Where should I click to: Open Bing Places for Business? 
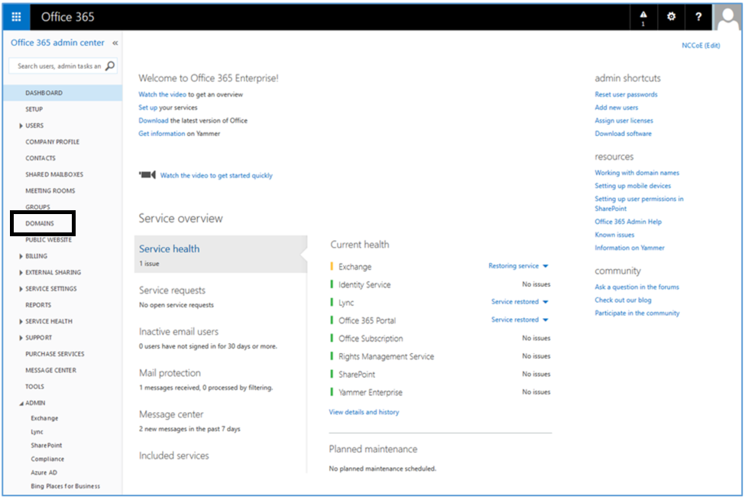tap(66, 486)
